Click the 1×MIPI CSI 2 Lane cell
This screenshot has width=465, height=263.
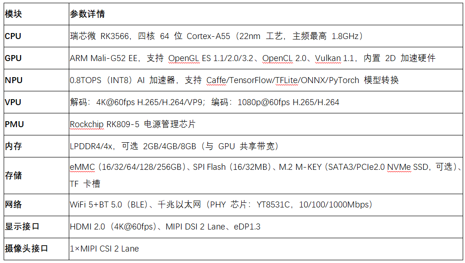pyautogui.click(x=105, y=249)
